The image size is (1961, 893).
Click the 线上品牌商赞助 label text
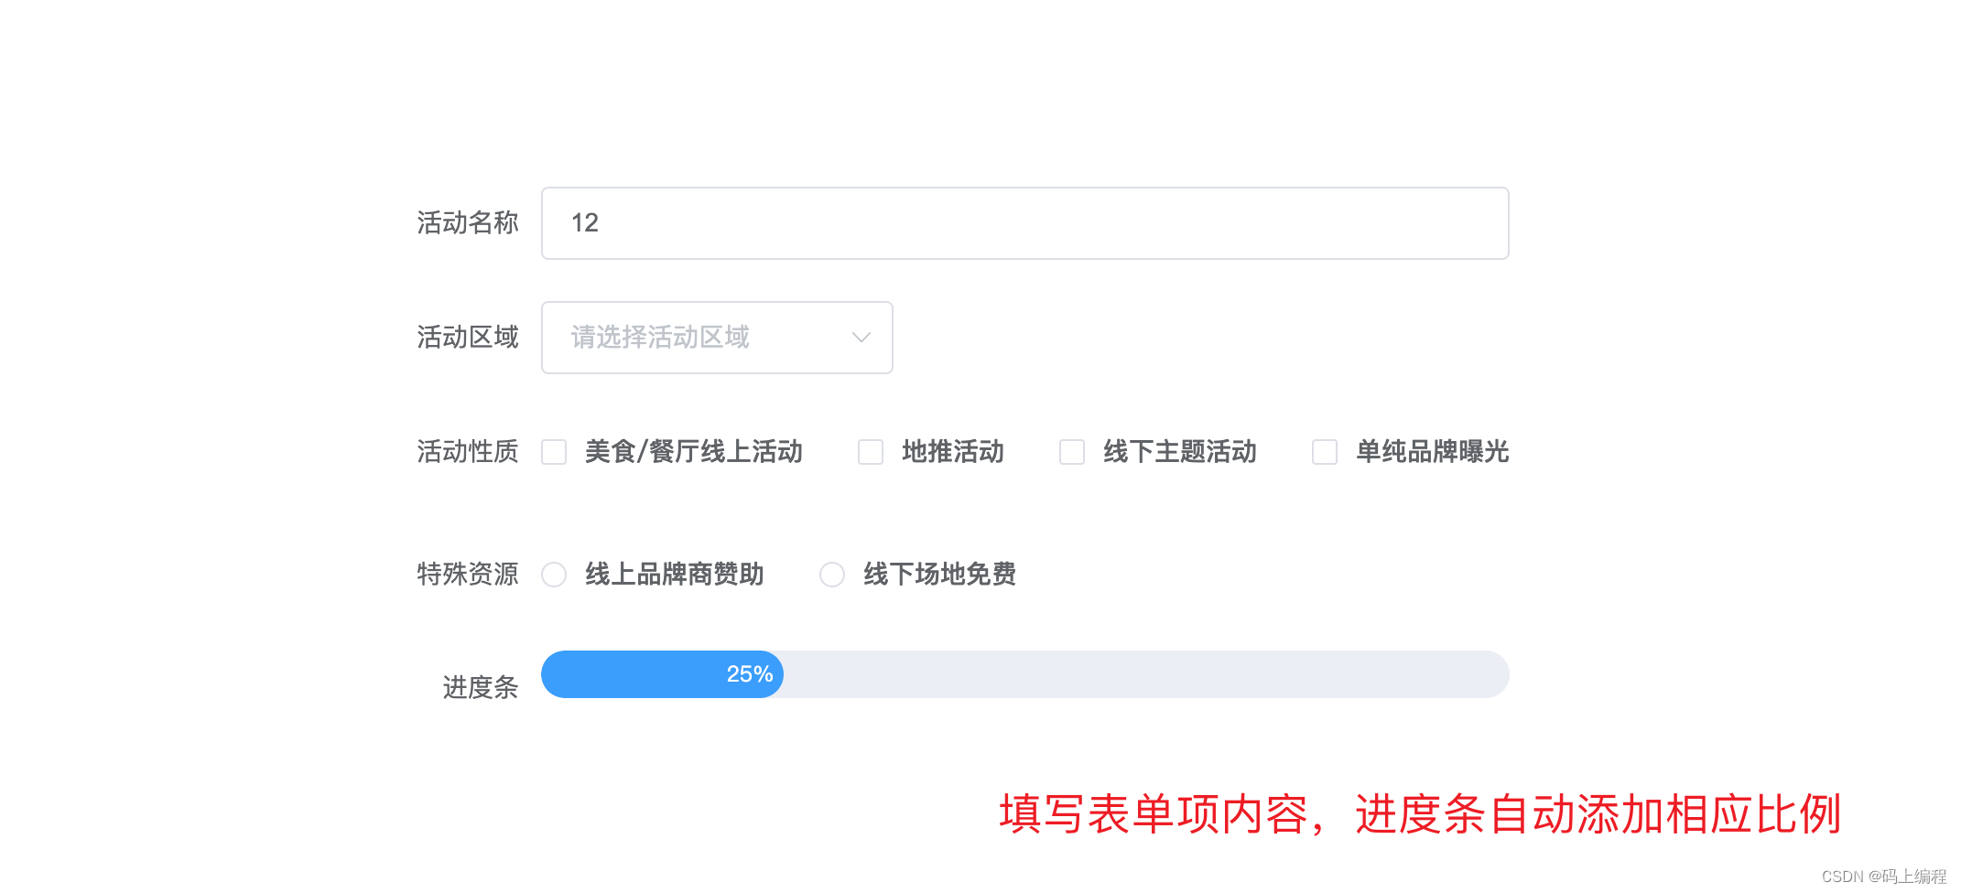pyautogui.click(x=674, y=575)
